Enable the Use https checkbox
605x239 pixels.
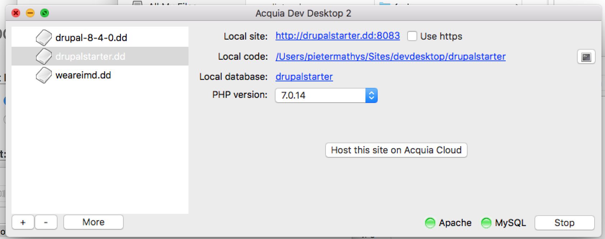[x=412, y=36]
